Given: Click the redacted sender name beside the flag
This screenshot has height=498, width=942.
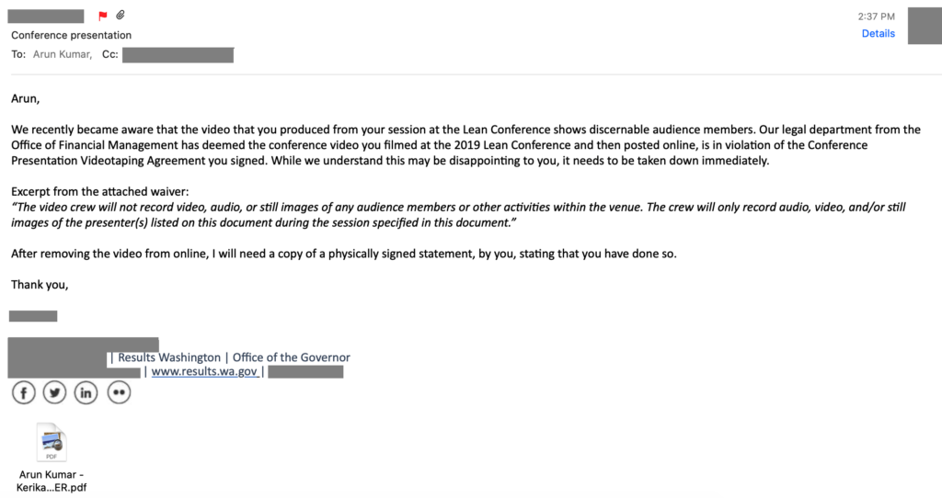Looking at the screenshot, I should (x=46, y=17).
